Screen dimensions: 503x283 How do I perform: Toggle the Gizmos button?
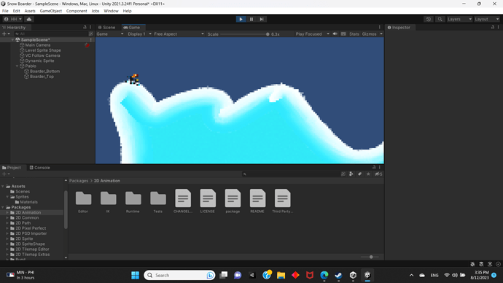point(369,34)
